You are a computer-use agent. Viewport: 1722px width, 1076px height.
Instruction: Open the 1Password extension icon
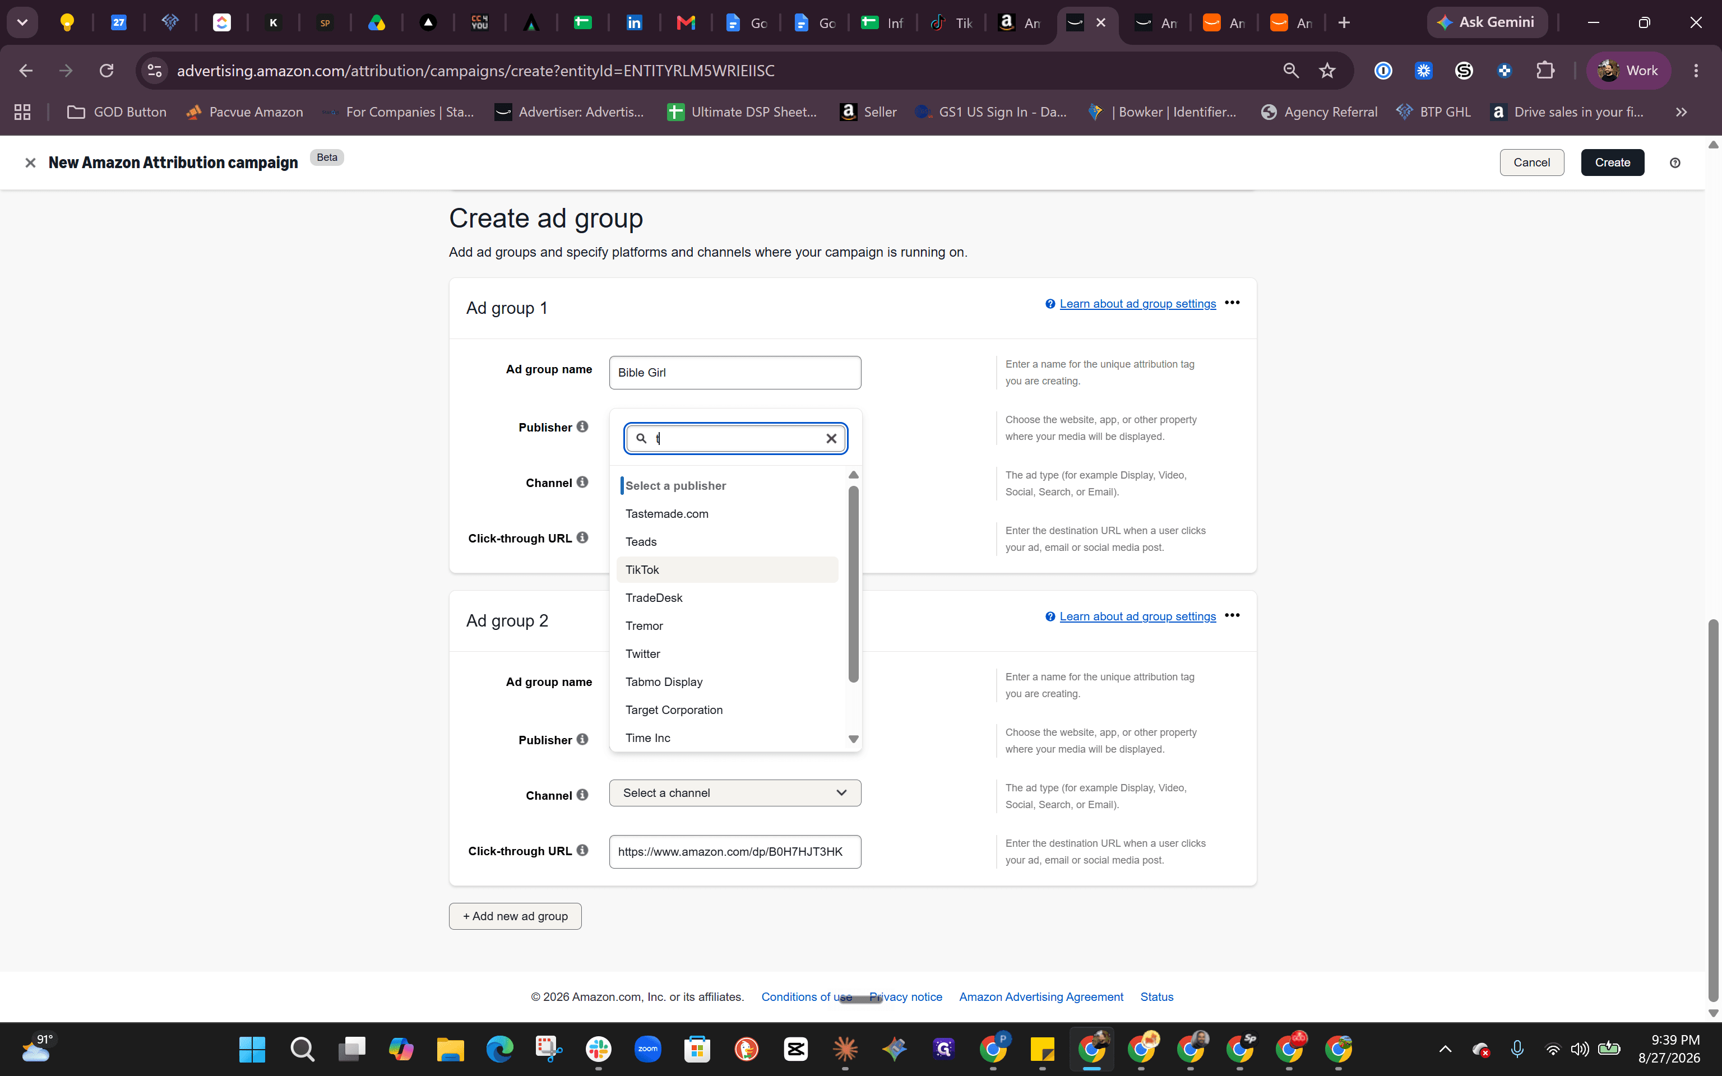[x=1383, y=71]
